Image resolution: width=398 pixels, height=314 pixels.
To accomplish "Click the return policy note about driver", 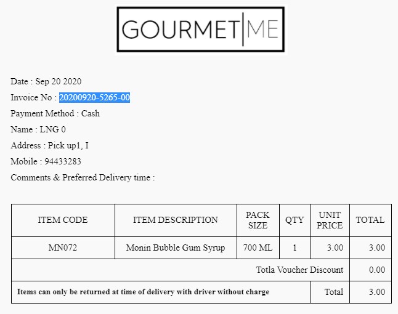I will click(x=143, y=292).
